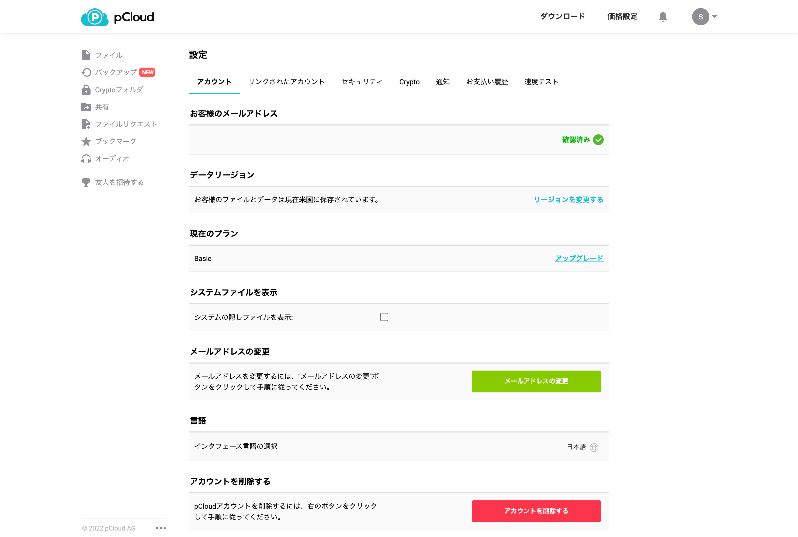Click the リージョンを変更する link
Viewport: 798px width, 537px height.
(x=568, y=200)
